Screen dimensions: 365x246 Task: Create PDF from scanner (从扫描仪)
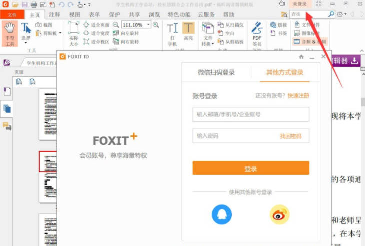coord(230,25)
